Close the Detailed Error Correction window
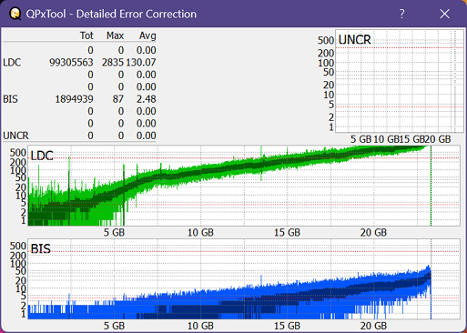 pyautogui.click(x=444, y=14)
